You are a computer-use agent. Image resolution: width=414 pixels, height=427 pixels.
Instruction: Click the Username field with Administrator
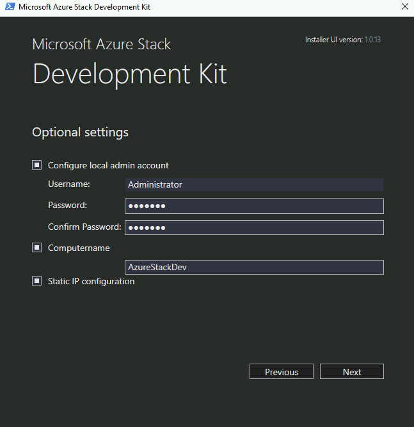[x=254, y=184]
